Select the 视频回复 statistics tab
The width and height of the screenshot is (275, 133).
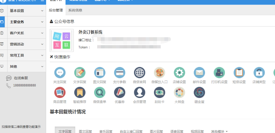[197, 131]
